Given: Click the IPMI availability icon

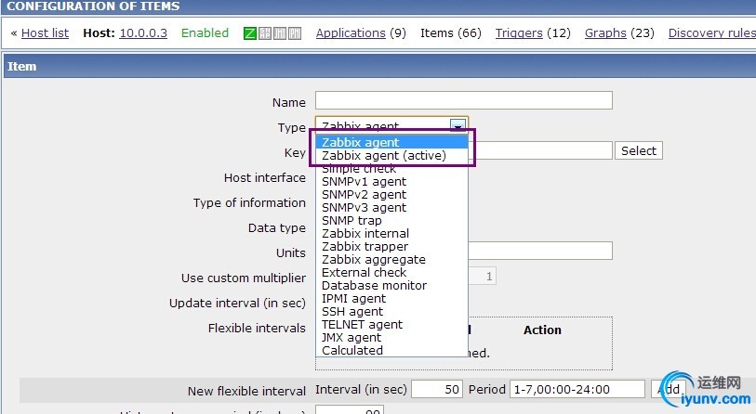Looking at the screenshot, I should [295, 33].
